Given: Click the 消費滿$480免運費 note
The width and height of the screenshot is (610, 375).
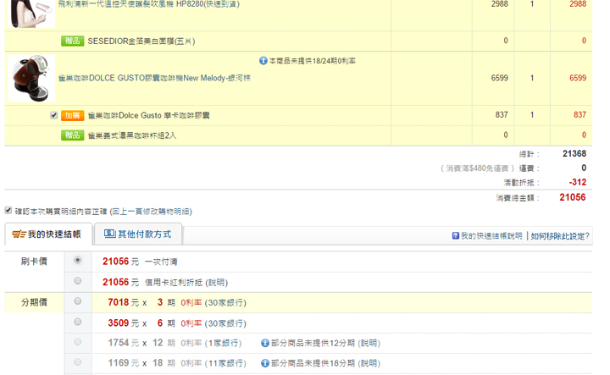Looking at the screenshot, I should [x=477, y=168].
